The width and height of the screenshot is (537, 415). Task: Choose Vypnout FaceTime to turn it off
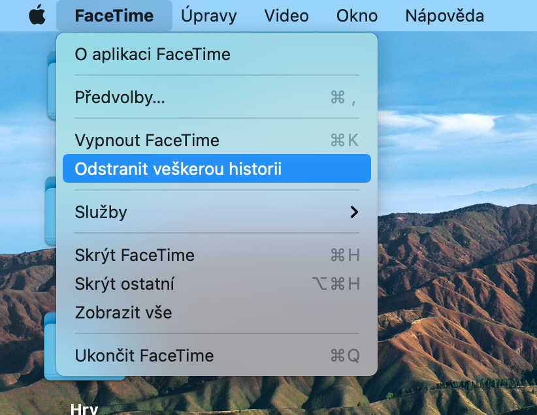tap(147, 140)
